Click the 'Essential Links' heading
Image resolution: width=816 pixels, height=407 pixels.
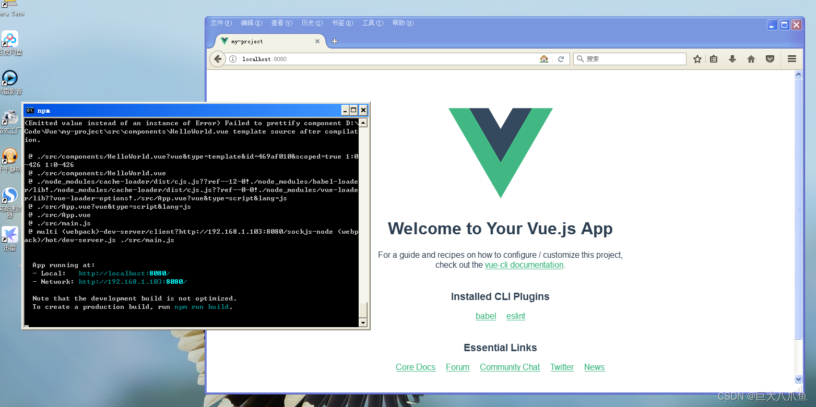(x=500, y=348)
